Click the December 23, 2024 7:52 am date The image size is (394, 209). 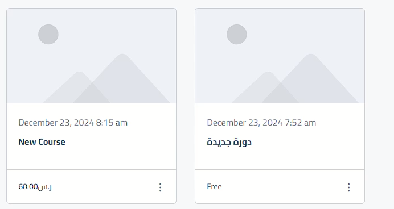261,123
